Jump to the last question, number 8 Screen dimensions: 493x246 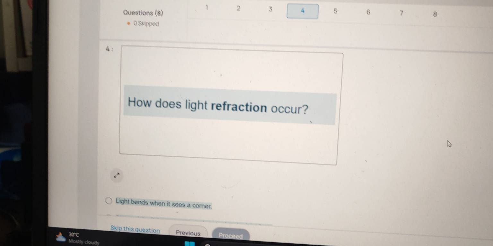click(435, 14)
